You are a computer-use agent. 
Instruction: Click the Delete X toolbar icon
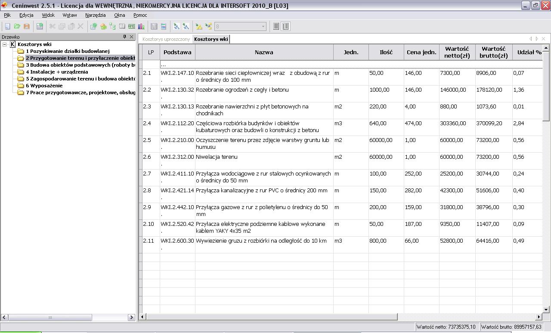point(80,26)
